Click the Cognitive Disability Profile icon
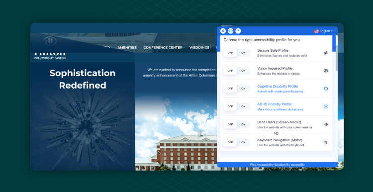 pyautogui.click(x=326, y=89)
